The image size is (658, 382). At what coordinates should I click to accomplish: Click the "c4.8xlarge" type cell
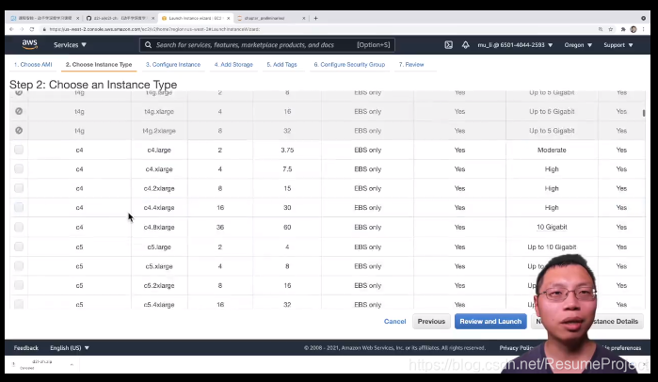coord(159,227)
